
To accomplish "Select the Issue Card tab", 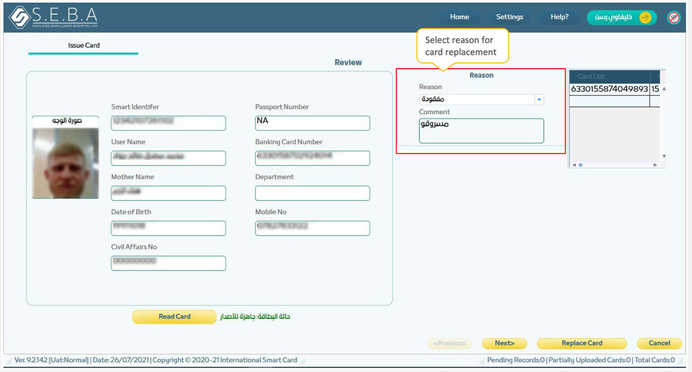I will (x=84, y=45).
